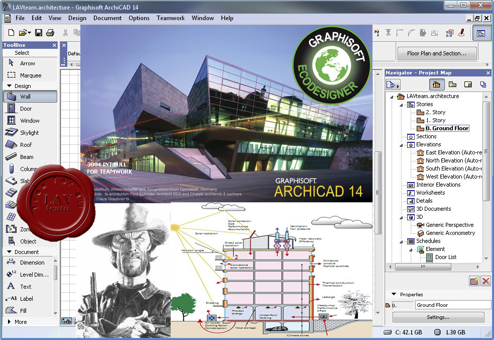Open the Teamwork menu

tap(171, 18)
